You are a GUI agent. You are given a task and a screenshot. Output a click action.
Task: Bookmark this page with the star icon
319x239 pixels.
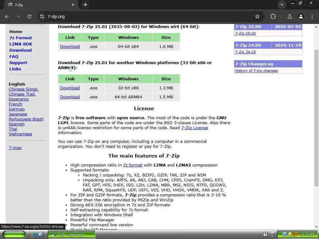click(x=257, y=16)
